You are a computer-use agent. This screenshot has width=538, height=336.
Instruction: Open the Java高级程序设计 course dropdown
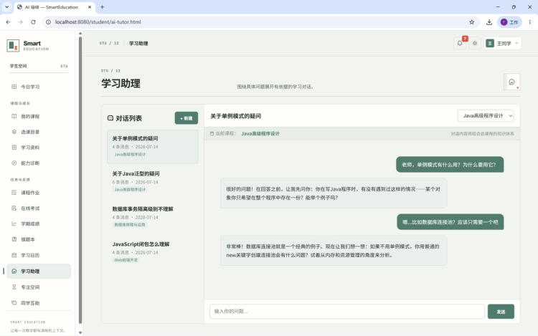(x=486, y=116)
